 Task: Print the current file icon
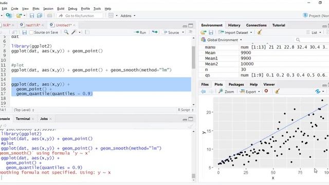tap(49, 16)
